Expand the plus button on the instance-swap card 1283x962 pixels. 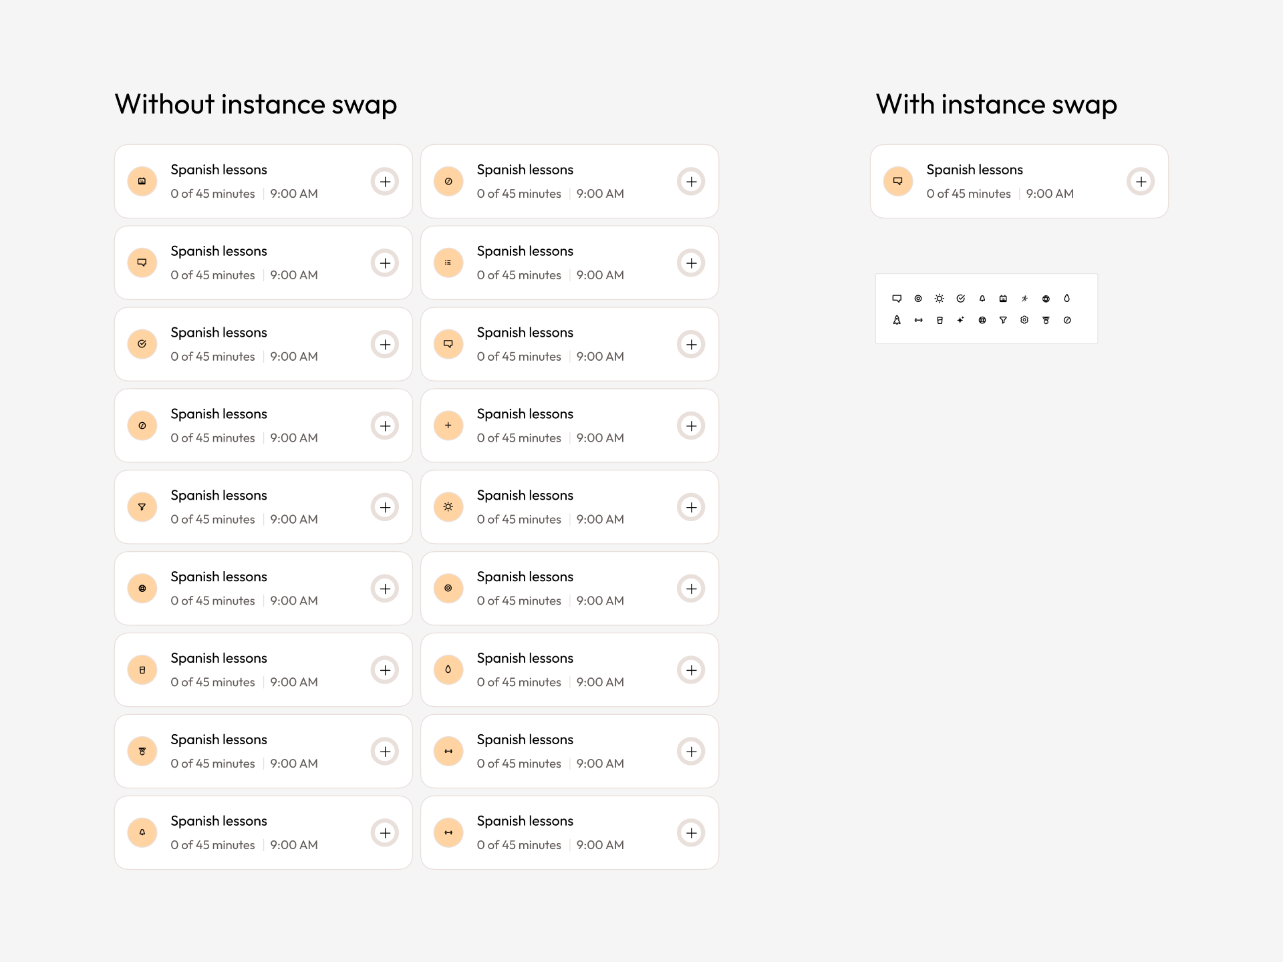click(x=1141, y=181)
